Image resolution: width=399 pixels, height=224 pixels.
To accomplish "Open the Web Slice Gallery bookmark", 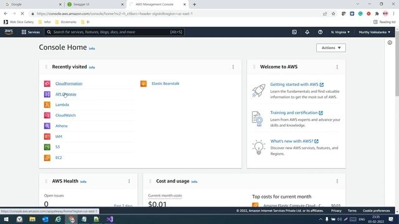I will [x=19, y=22].
